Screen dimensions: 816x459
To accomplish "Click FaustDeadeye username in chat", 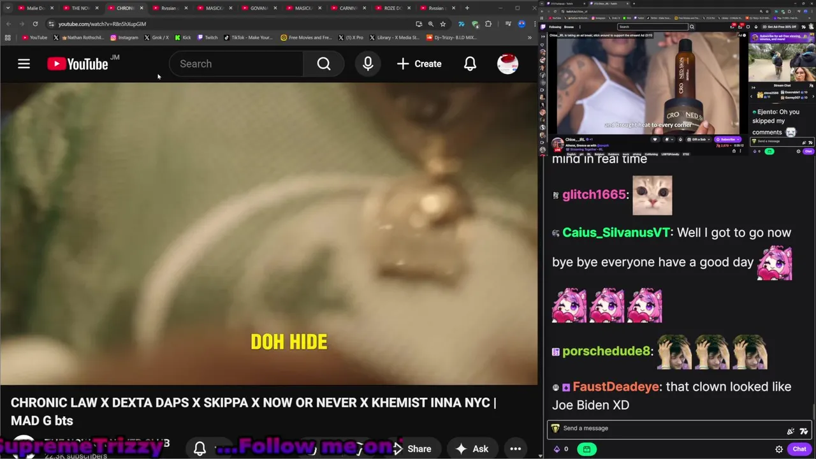I will point(616,386).
